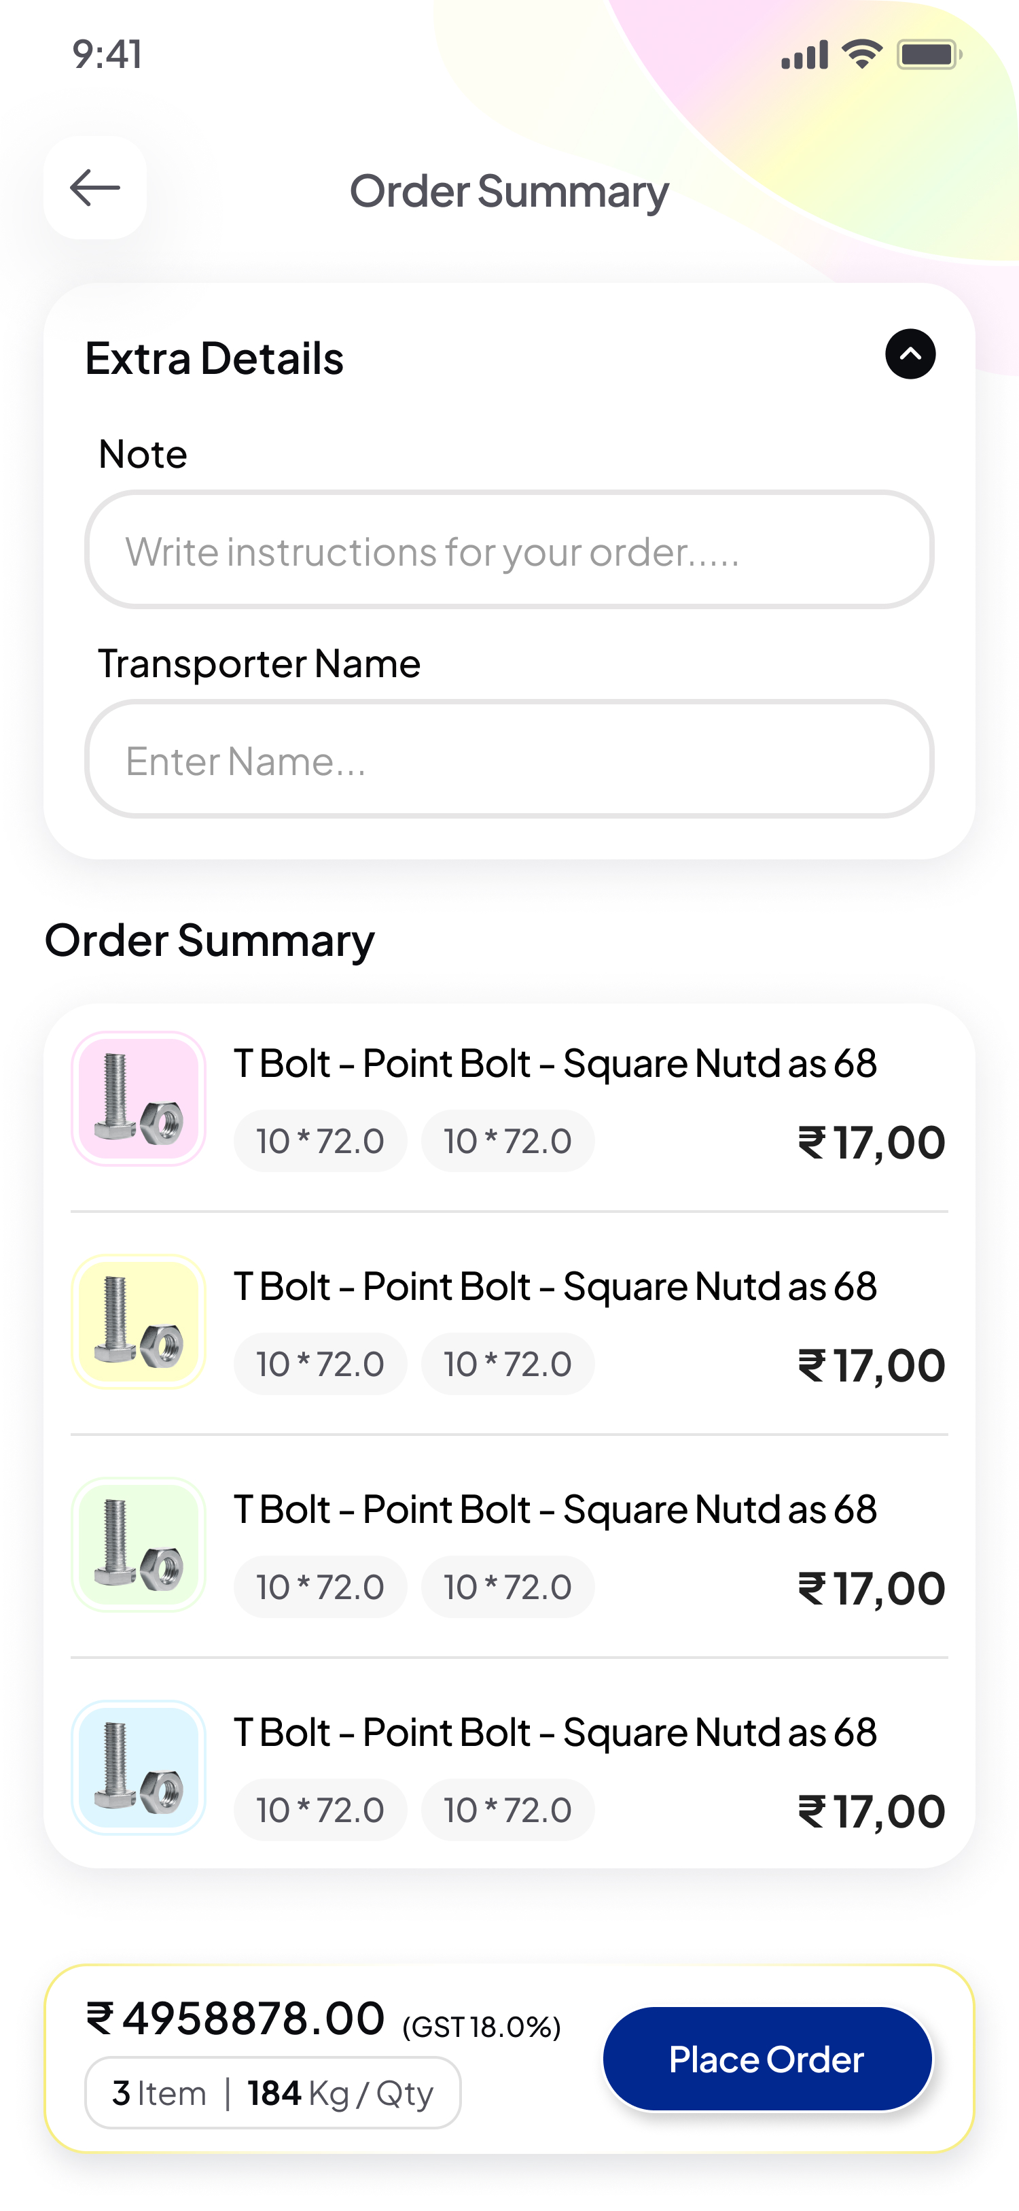This screenshot has width=1019, height=2211.
Task: Tap first size chip on the pink bolt item
Action: (320, 1142)
